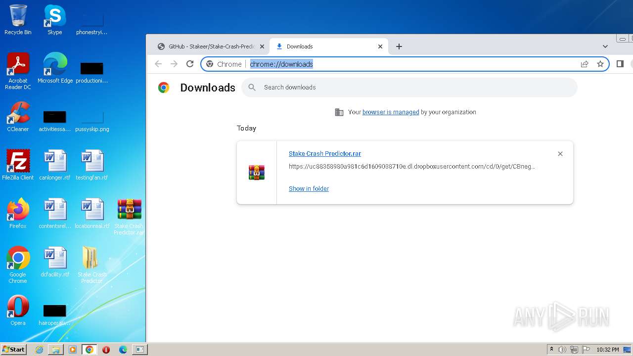The image size is (633, 356).
Task: Go forward in Chrome history
Action: coord(174,64)
